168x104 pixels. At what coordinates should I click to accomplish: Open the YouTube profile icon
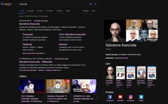120,97
